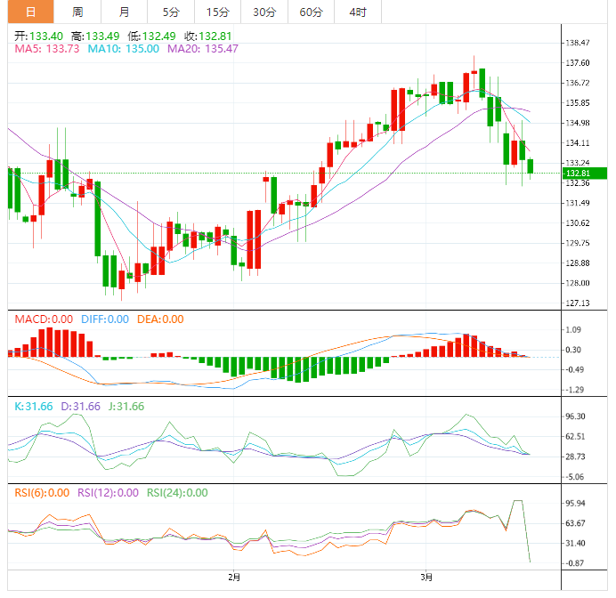
Task: Click the J:31.66 indicator label
Action: [x=126, y=407]
